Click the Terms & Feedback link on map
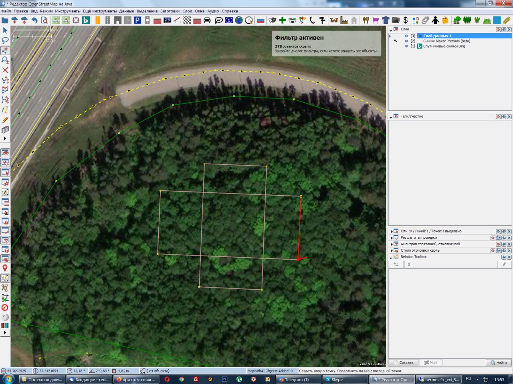The image size is (513, 384). tap(372, 364)
